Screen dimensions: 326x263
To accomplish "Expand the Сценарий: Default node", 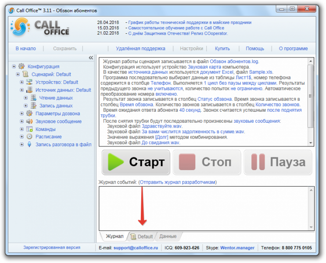I will (x=18, y=75).
